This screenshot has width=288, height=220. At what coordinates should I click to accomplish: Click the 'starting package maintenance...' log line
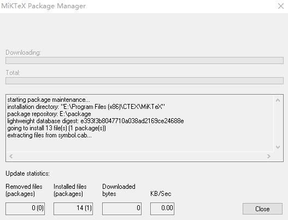pos(49,100)
